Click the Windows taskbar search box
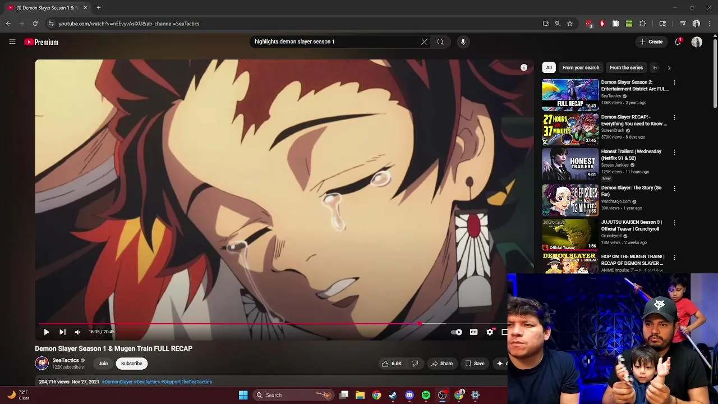This screenshot has height=404, width=718. pyautogui.click(x=294, y=395)
